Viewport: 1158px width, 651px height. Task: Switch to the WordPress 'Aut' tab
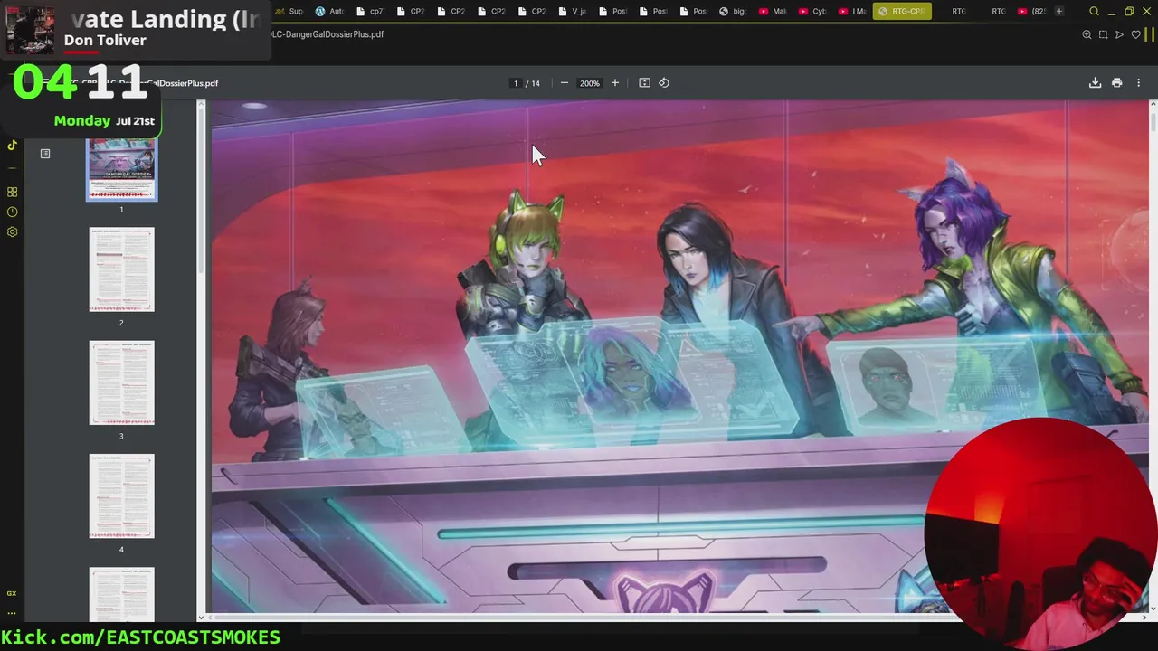pos(329,11)
